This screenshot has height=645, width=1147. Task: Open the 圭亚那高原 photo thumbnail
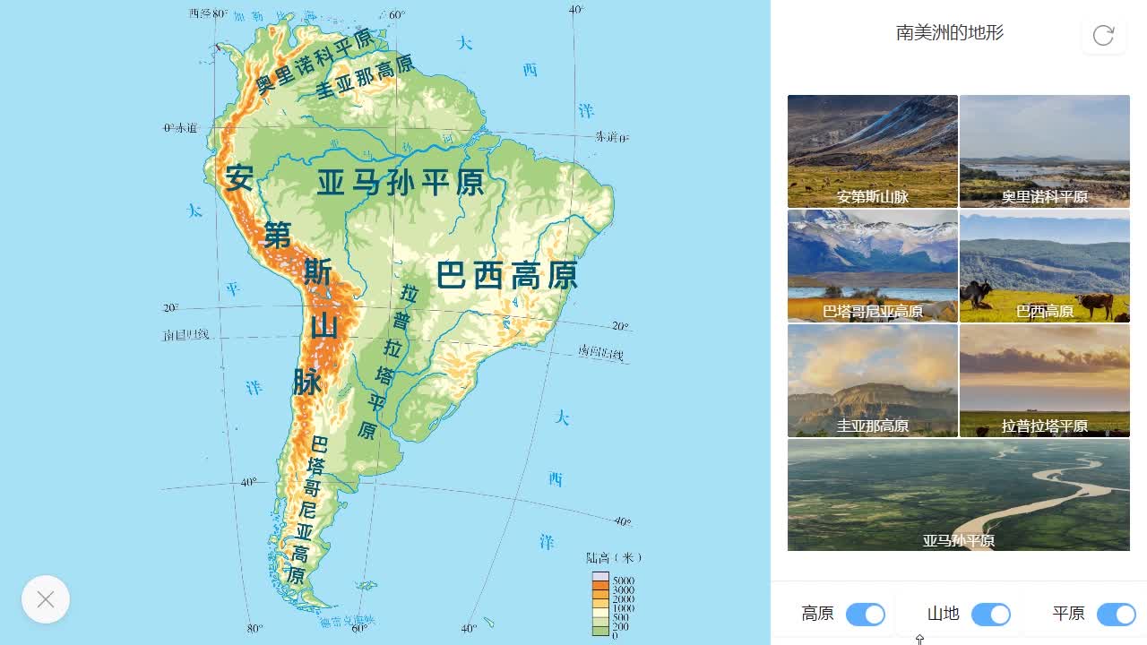[873, 381]
